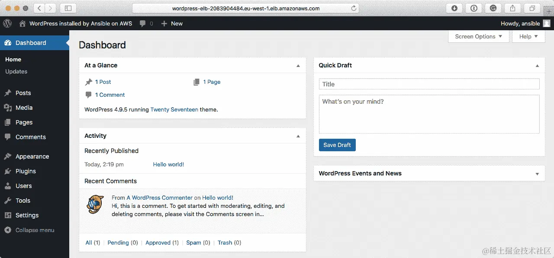Click the 1 Comment link text

pos(110,95)
